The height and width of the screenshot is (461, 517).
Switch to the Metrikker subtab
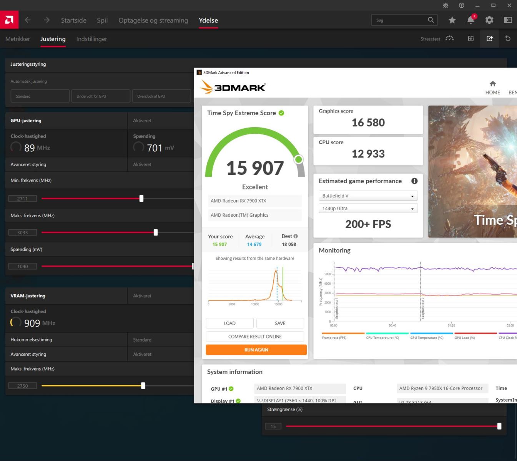(18, 39)
